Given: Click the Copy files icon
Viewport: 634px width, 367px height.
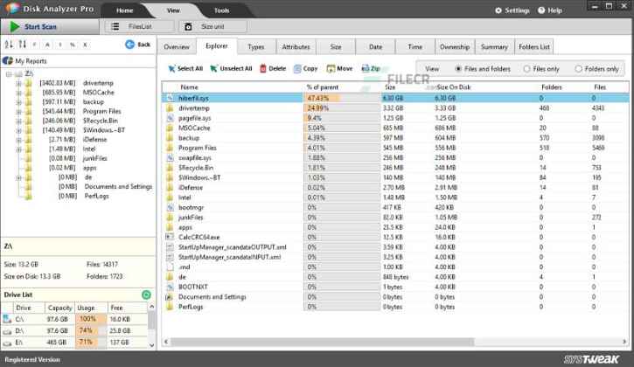Looking at the screenshot, I should point(297,68).
